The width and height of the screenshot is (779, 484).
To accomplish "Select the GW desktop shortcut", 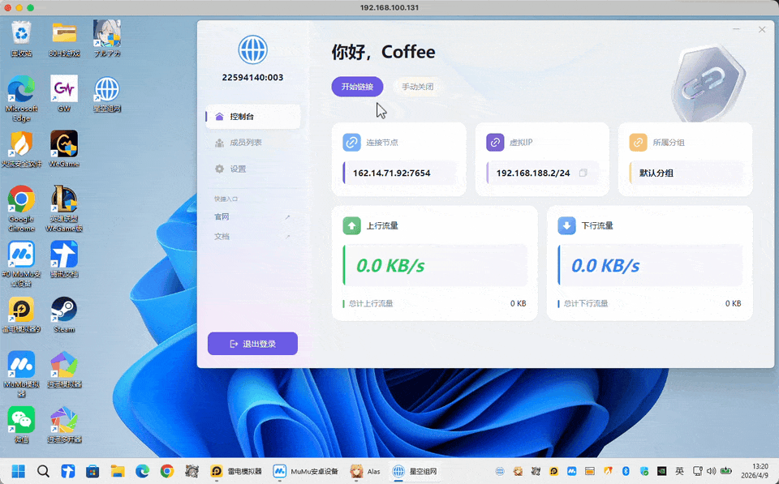I will click(64, 94).
